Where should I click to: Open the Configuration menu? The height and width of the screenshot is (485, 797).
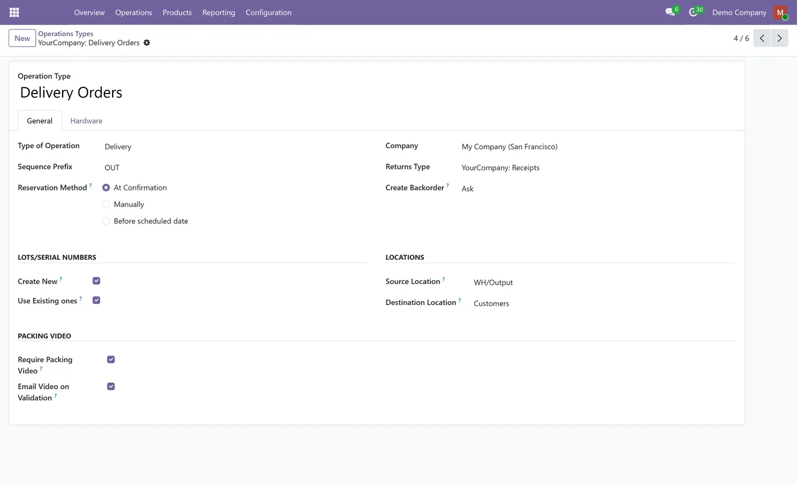pos(269,12)
